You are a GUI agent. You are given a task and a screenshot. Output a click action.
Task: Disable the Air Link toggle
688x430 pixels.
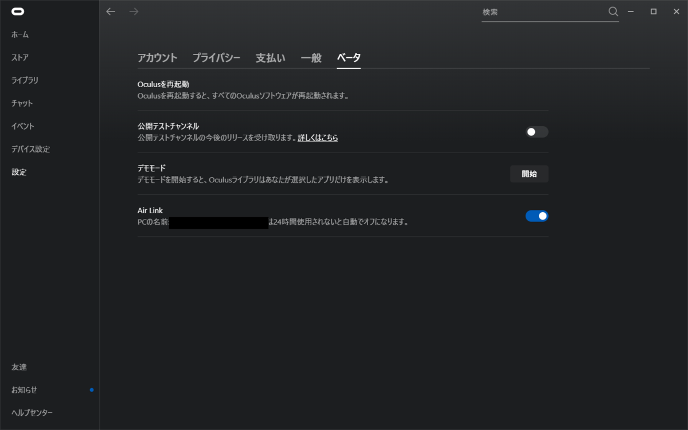click(x=537, y=216)
